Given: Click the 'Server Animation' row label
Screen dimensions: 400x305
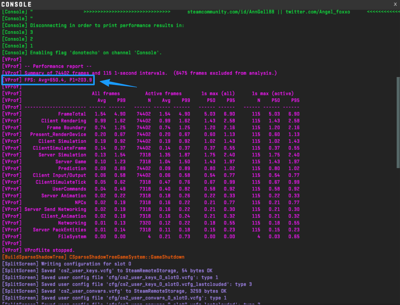Looking at the screenshot, I should click(x=64, y=196).
